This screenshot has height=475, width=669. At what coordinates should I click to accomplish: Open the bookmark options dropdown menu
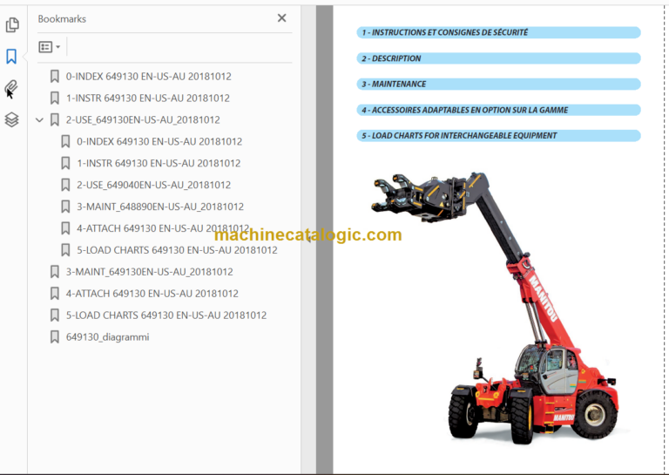(x=49, y=46)
